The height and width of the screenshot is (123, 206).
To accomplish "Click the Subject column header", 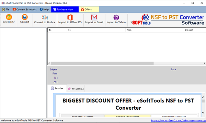I will [195, 30].
